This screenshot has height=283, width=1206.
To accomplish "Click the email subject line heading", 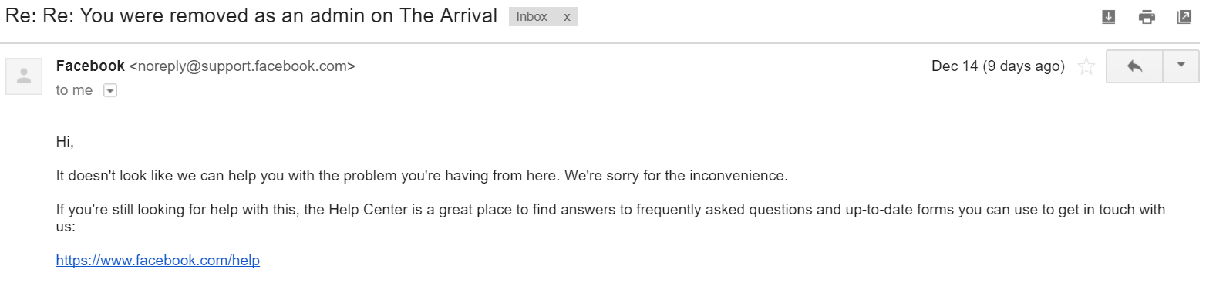I will [x=251, y=17].
